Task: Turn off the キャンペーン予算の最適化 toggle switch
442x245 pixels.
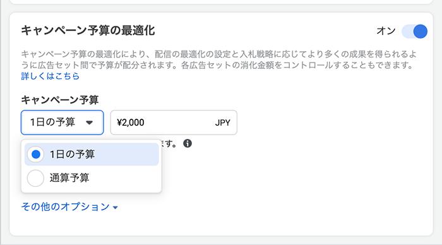Action: coord(414,31)
